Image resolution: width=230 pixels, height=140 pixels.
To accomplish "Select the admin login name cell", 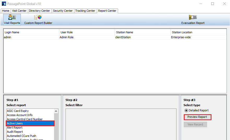I will (31, 37).
